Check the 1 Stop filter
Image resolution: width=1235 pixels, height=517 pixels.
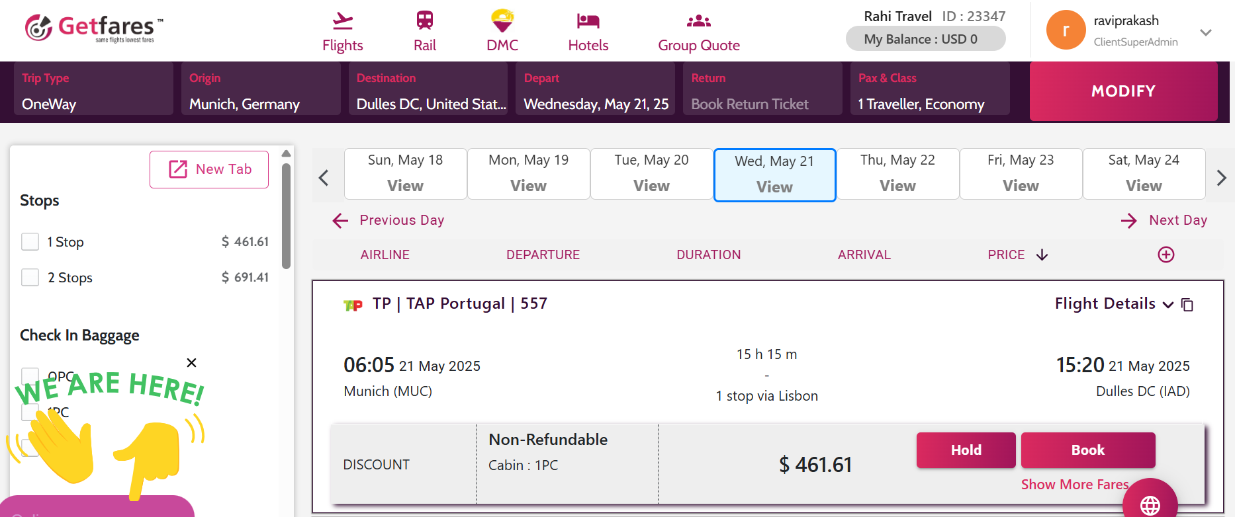coord(30,242)
